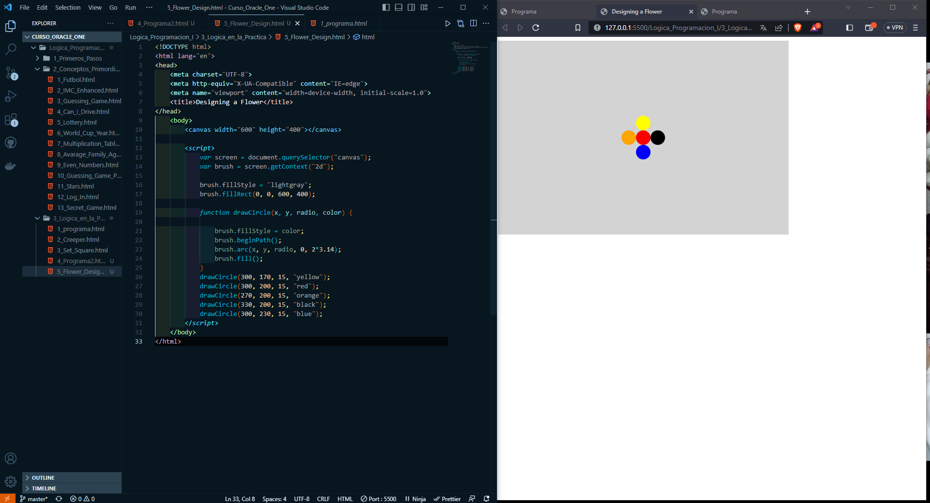The height and width of the screenshot is (503, 930).
Task: Open the Brave Rewards triangle icon
Action: coord(815,27)
